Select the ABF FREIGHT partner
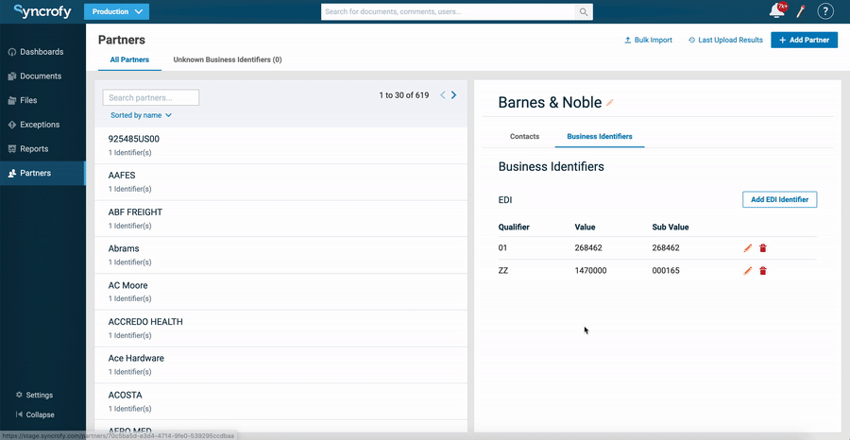Screen dimensions: 850x440 [135, 212]
